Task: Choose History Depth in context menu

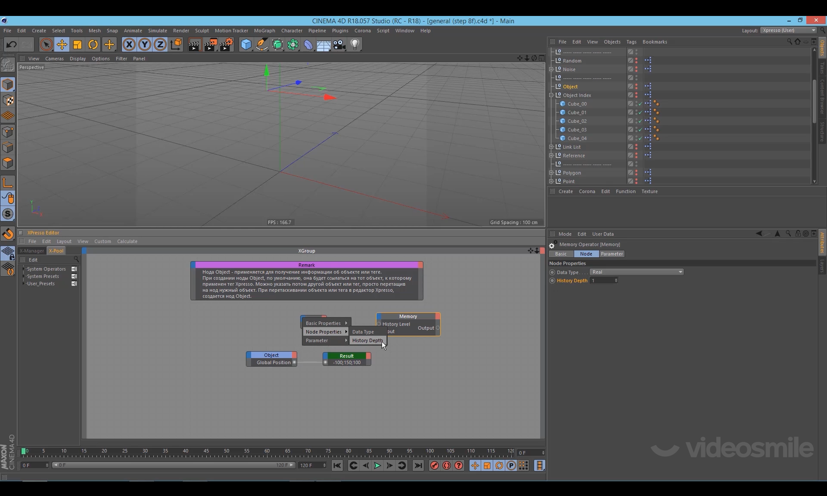Action: pos(367,340)
